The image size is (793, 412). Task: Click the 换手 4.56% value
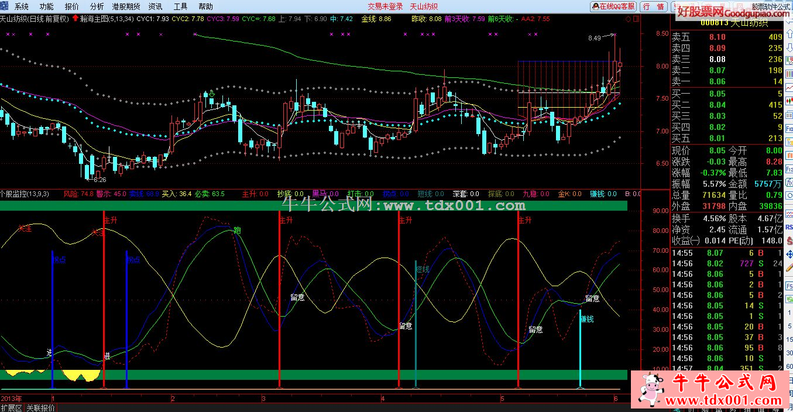713,218
